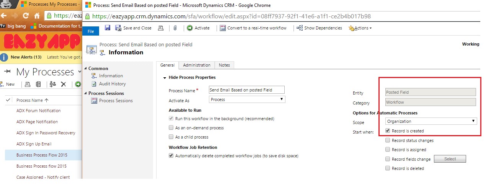This screenshot has height=186, width=499.
Task: Click the delete X icon in My Processes
Action: pos(64,84)
